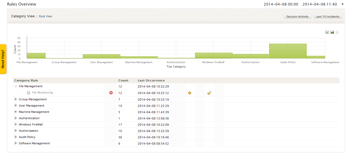Image resolution: width=349 pixels, height=154 pixels.
Task: Switch chart to line graph view
Action: click(327, 32)
